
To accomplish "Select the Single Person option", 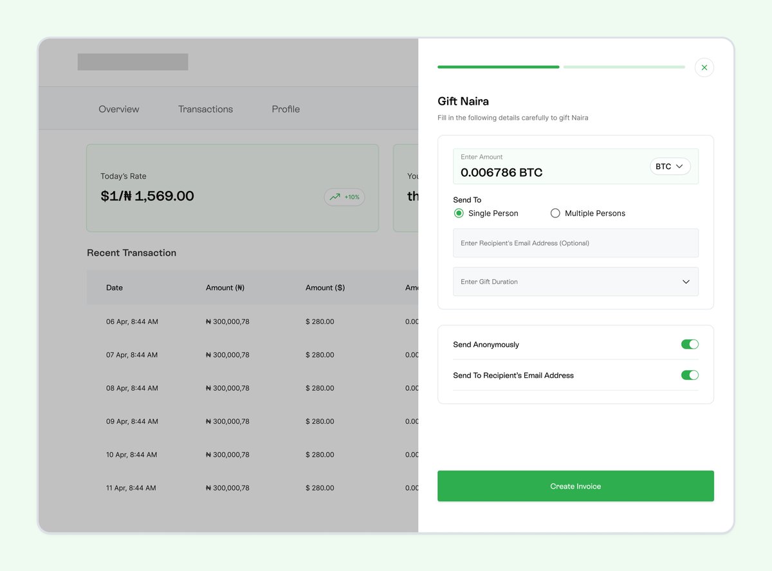I will (x=459, y=213).
